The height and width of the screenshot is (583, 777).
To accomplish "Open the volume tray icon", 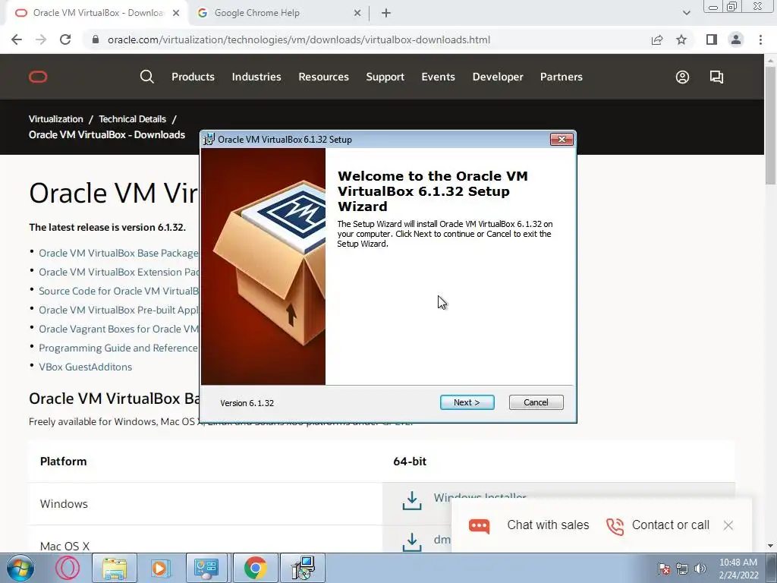I will pyautogui.click(x=700, y=569).
